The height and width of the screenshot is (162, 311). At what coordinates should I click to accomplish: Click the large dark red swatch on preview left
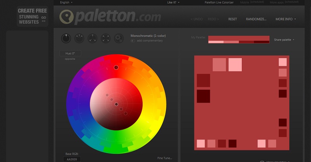203,81
